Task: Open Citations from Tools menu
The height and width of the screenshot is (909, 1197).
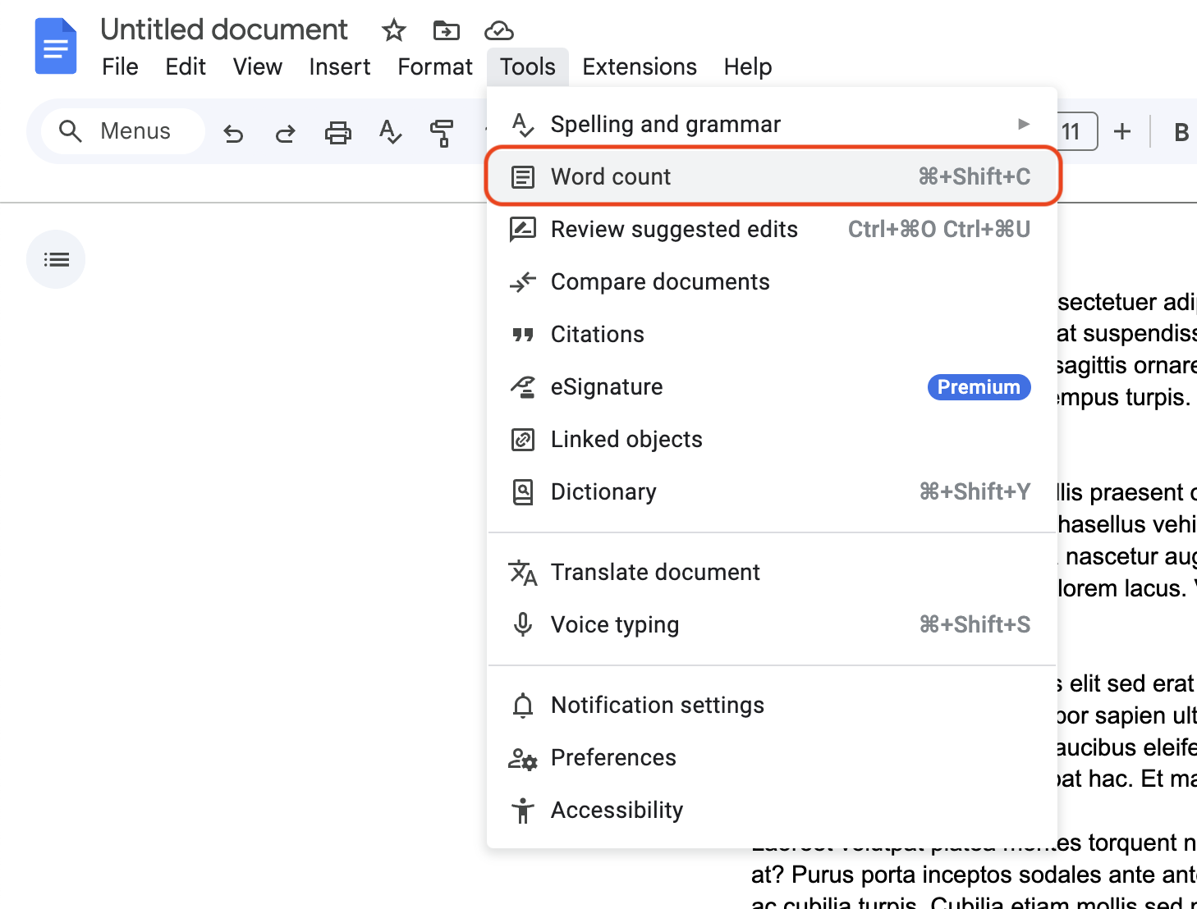Action: [772, 334]
